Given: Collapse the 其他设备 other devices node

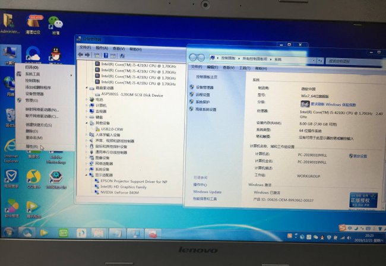Looking at the screenshot, I should (87, 123).
